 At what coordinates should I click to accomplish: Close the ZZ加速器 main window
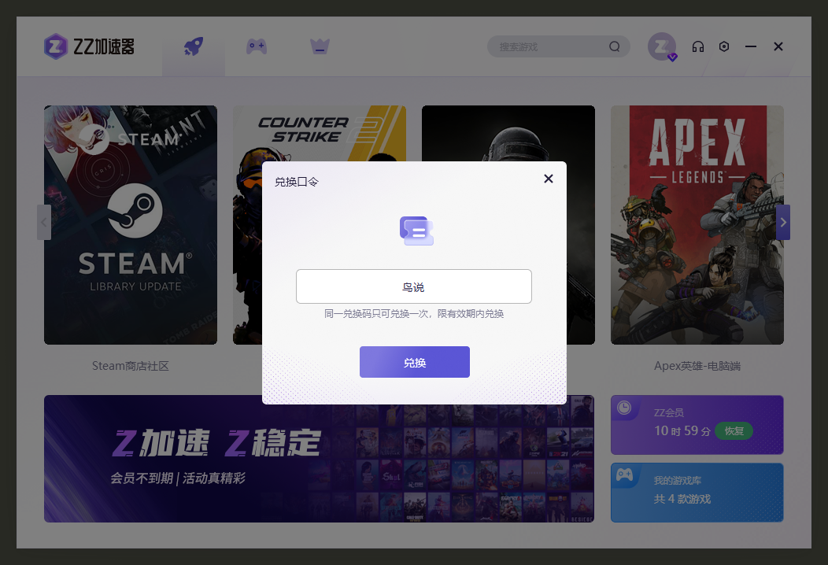(778, 46)
